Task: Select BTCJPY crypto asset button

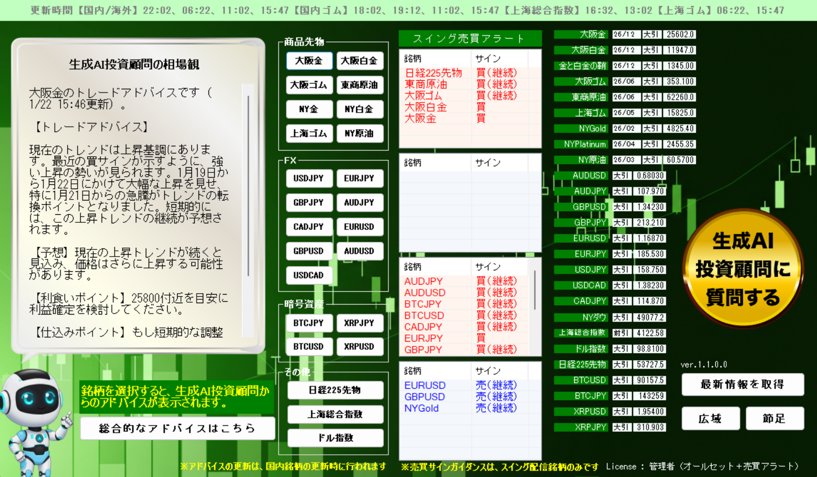Action: (x=309, y=323)
